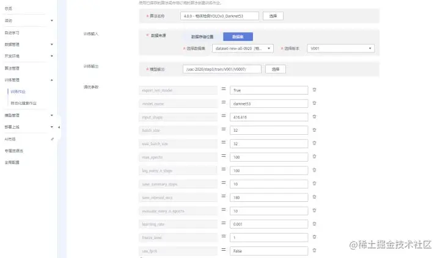
Task: Edit the freeze_level value field
Action: [269, 237]
